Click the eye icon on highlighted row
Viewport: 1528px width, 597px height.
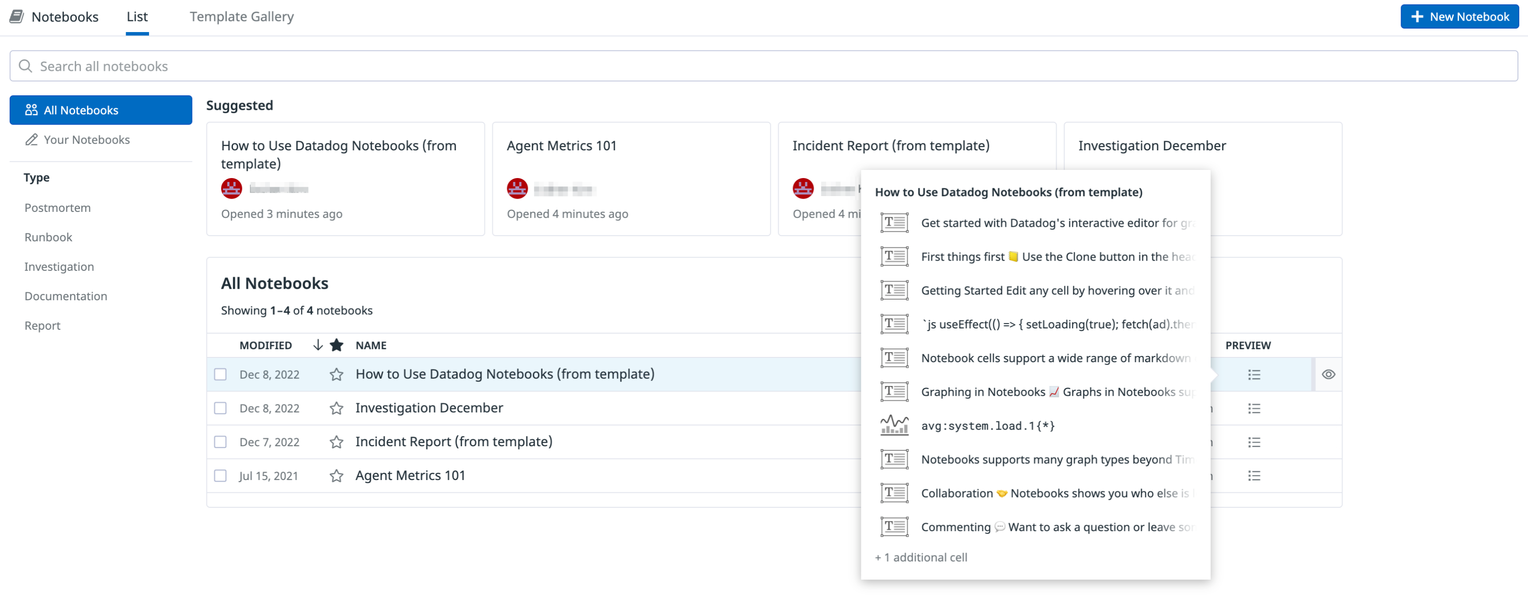pyautogui.click(x=1328, y=375)
